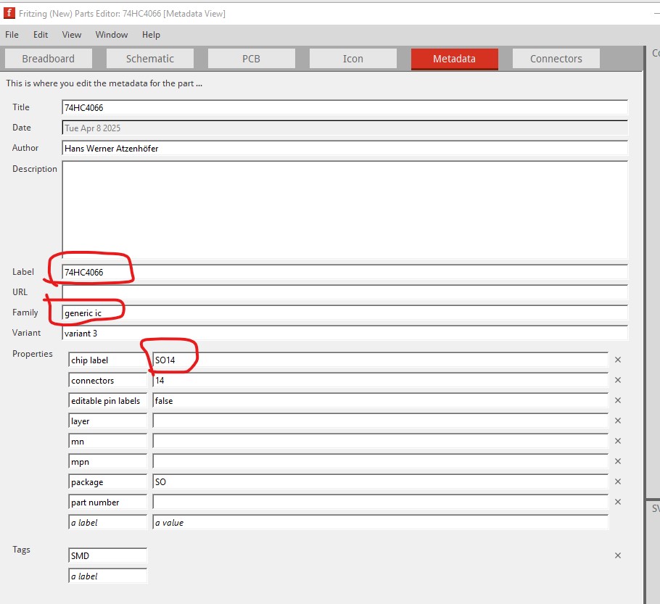Click the chip label value SO14
Viewport: 660px width, 604px height.
[x=380, y=360]
